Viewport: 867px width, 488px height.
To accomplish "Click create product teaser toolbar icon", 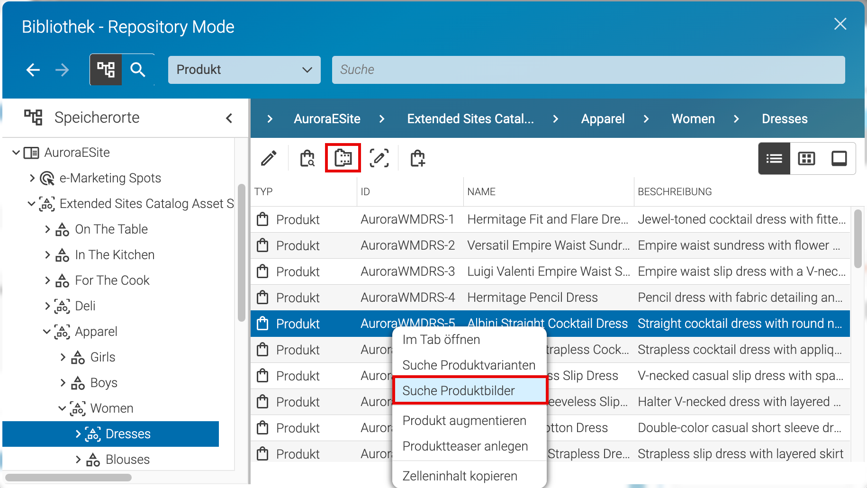I will click(x=417, y=158).
